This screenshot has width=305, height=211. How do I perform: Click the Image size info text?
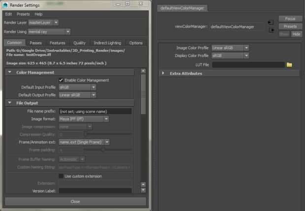56,63
